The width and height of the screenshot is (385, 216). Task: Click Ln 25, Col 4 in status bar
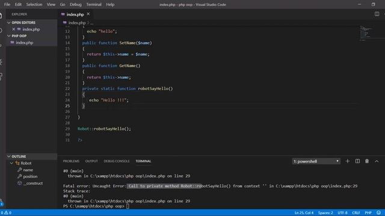pos(304,212)
